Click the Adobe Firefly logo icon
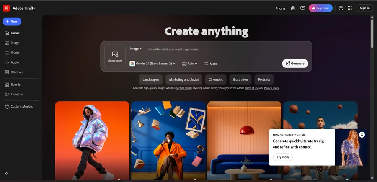The height and width of the screenshot is (182, 377). [x=6, y=8]
